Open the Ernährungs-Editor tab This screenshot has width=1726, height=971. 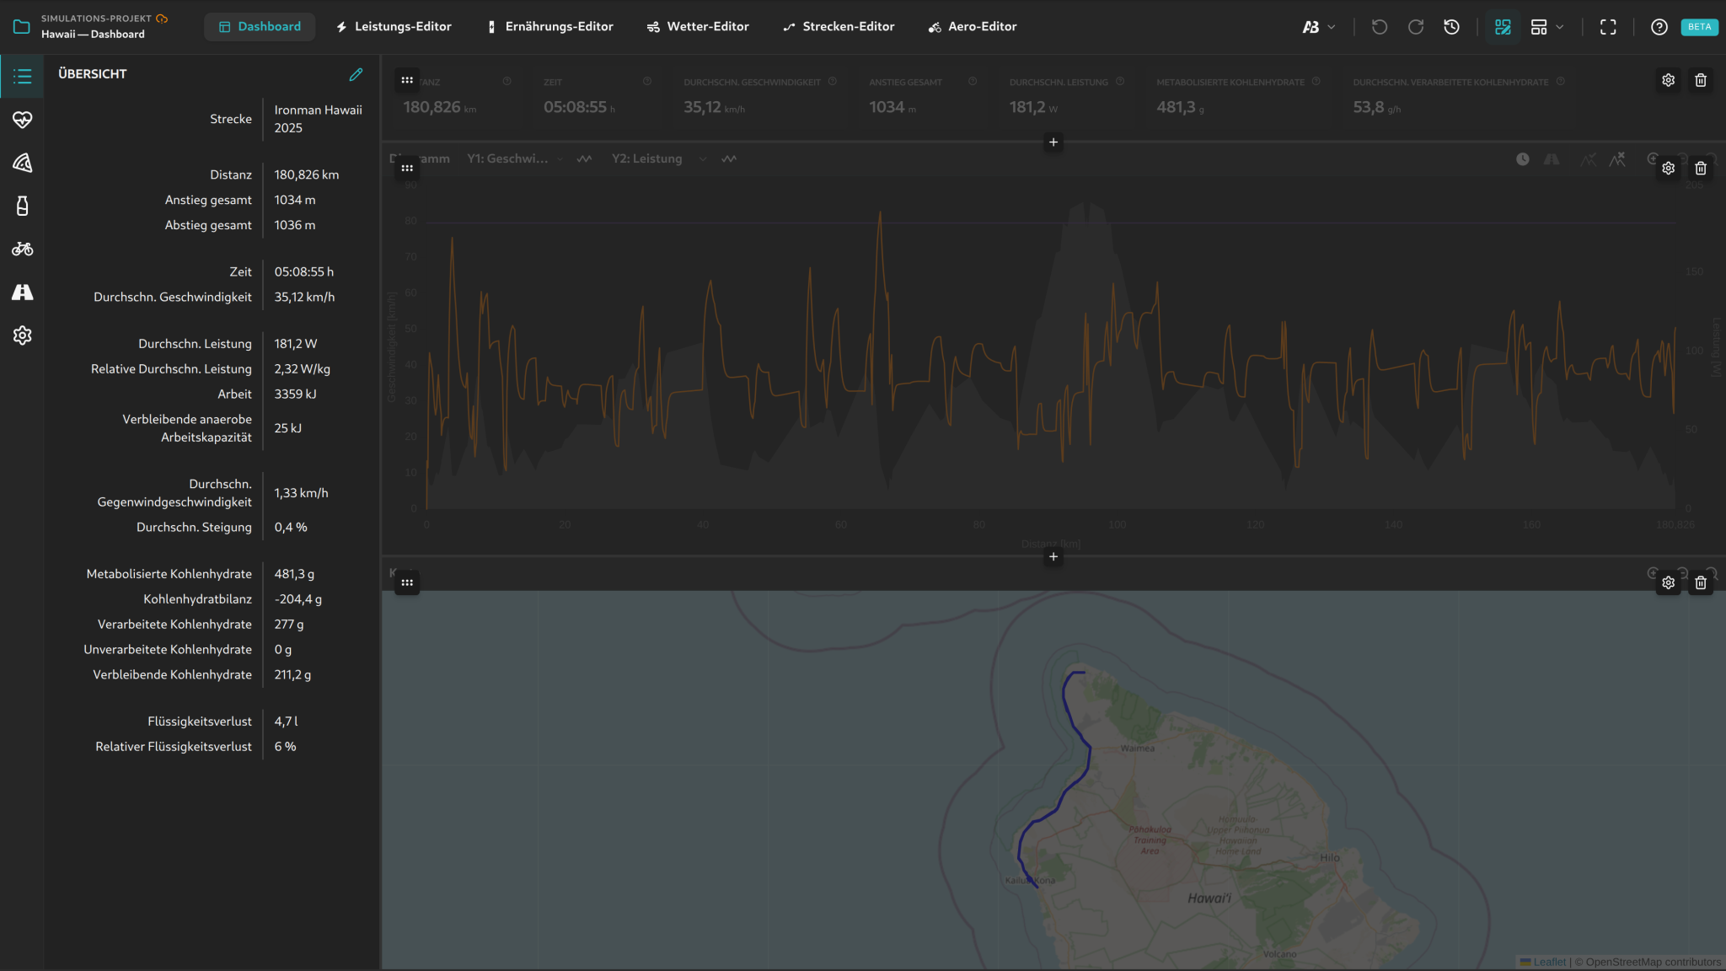550,27
